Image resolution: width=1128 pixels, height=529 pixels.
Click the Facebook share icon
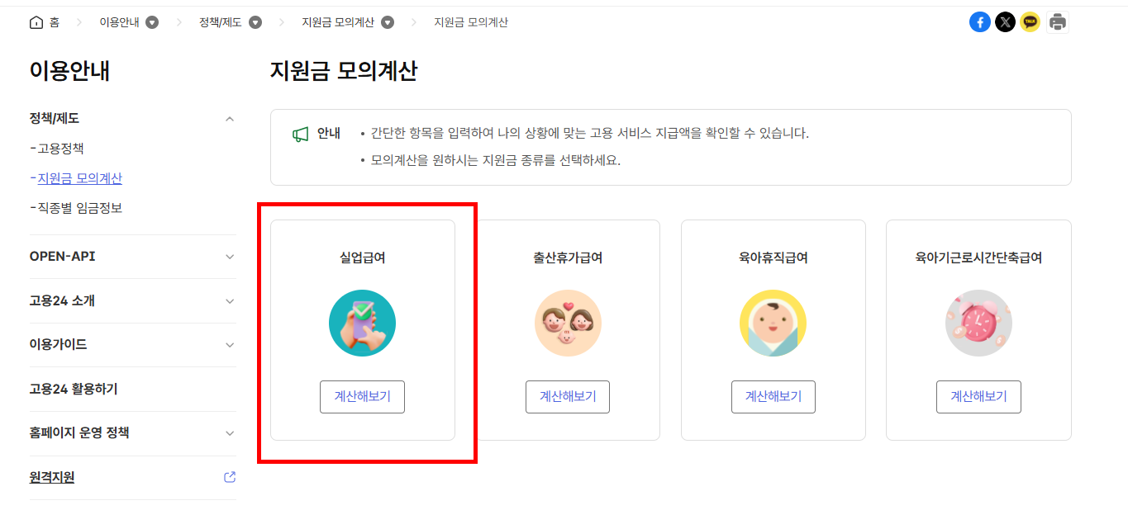pyautogui.click(x=980, y=21)
